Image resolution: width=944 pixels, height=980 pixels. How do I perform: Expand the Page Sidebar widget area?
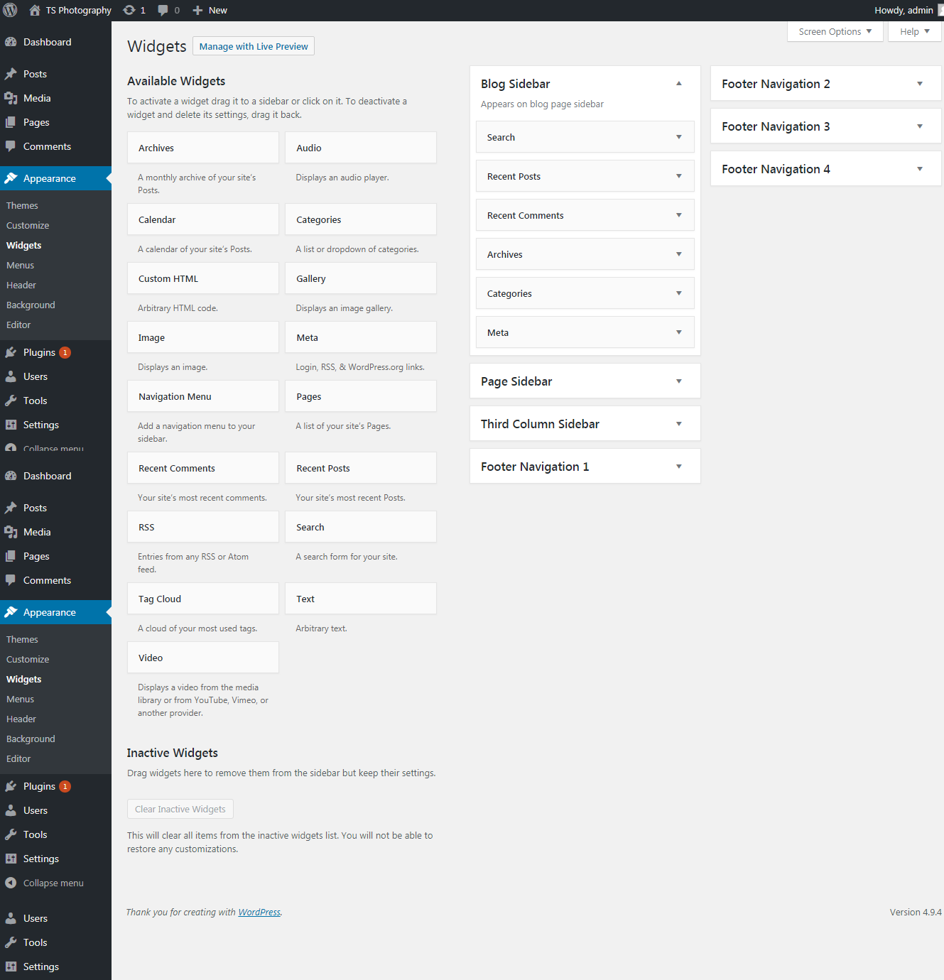678,381
